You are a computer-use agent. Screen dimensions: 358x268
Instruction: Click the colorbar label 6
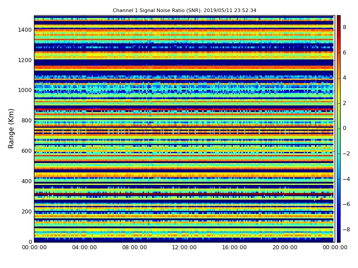(345, 53)
